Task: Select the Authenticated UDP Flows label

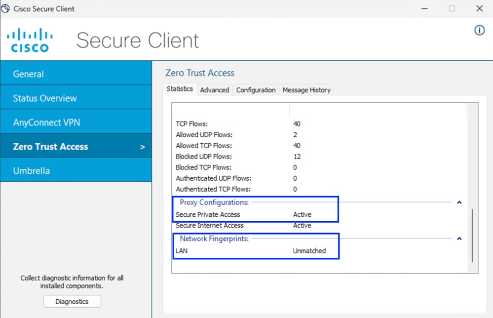Action: coord(214,178)
